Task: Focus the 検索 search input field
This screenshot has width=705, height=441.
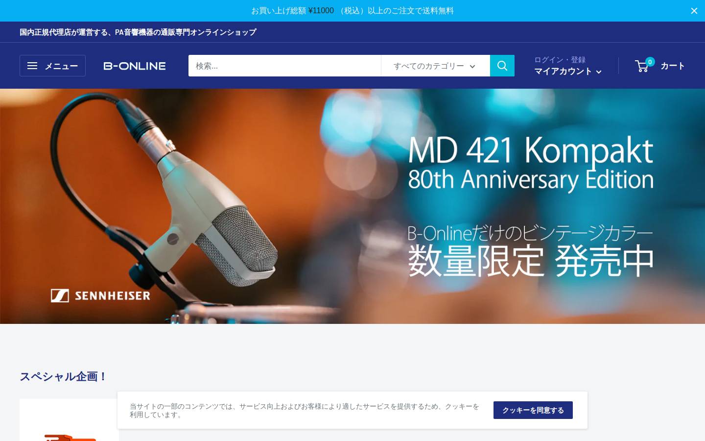Action: [x=284, y=66]
